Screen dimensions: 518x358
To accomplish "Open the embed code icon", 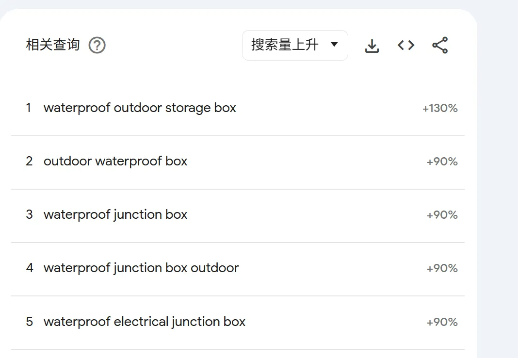I will 406,45.
